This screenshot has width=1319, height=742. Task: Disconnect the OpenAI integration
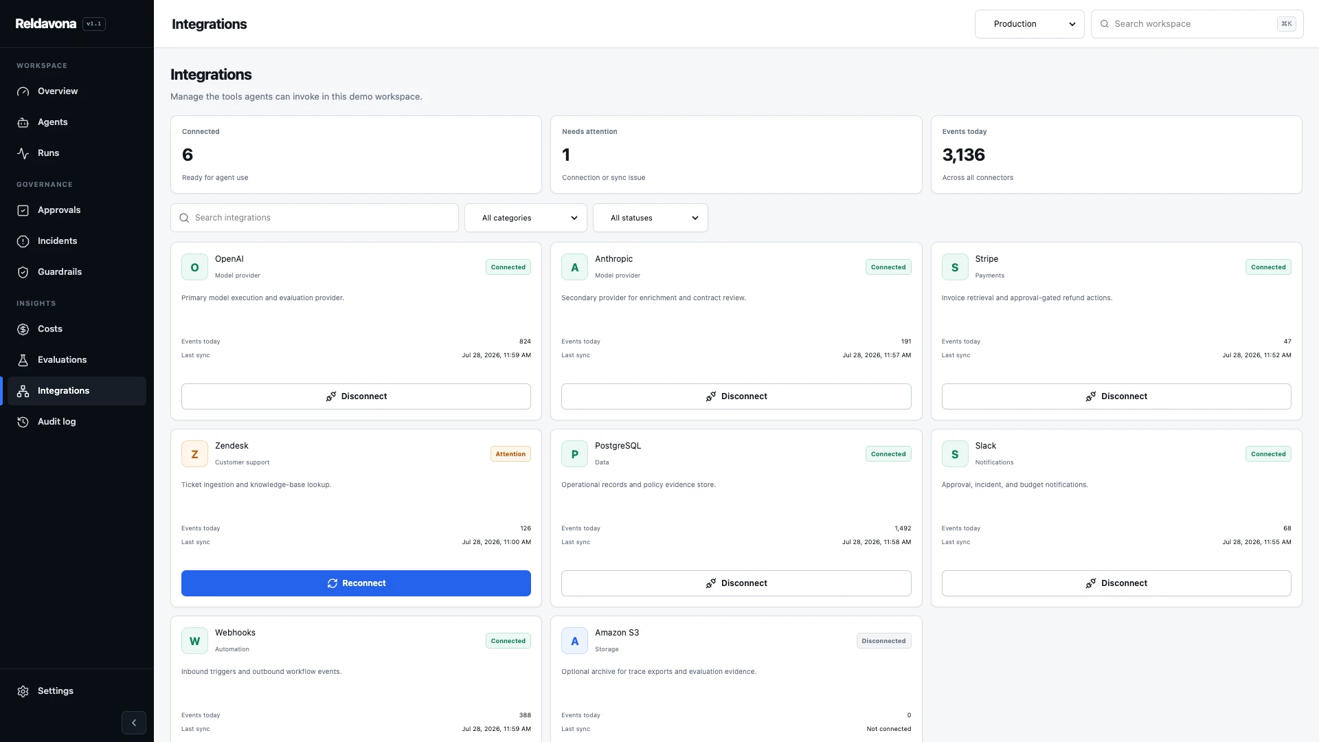point(356,396)
